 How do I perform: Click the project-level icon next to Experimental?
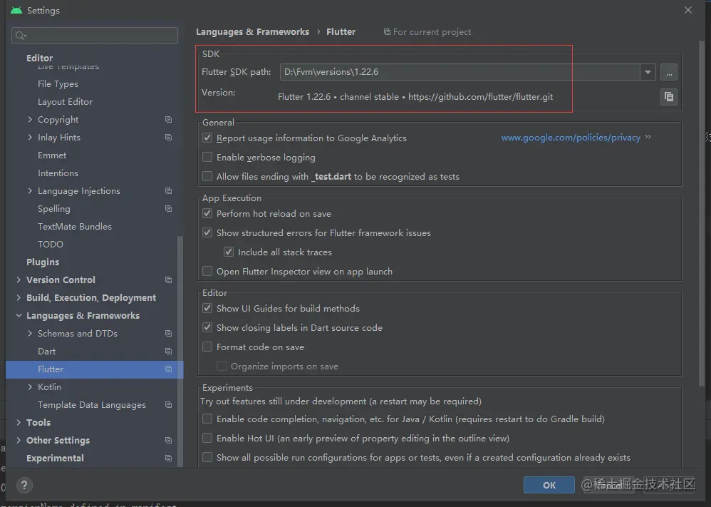coord(168,458)
